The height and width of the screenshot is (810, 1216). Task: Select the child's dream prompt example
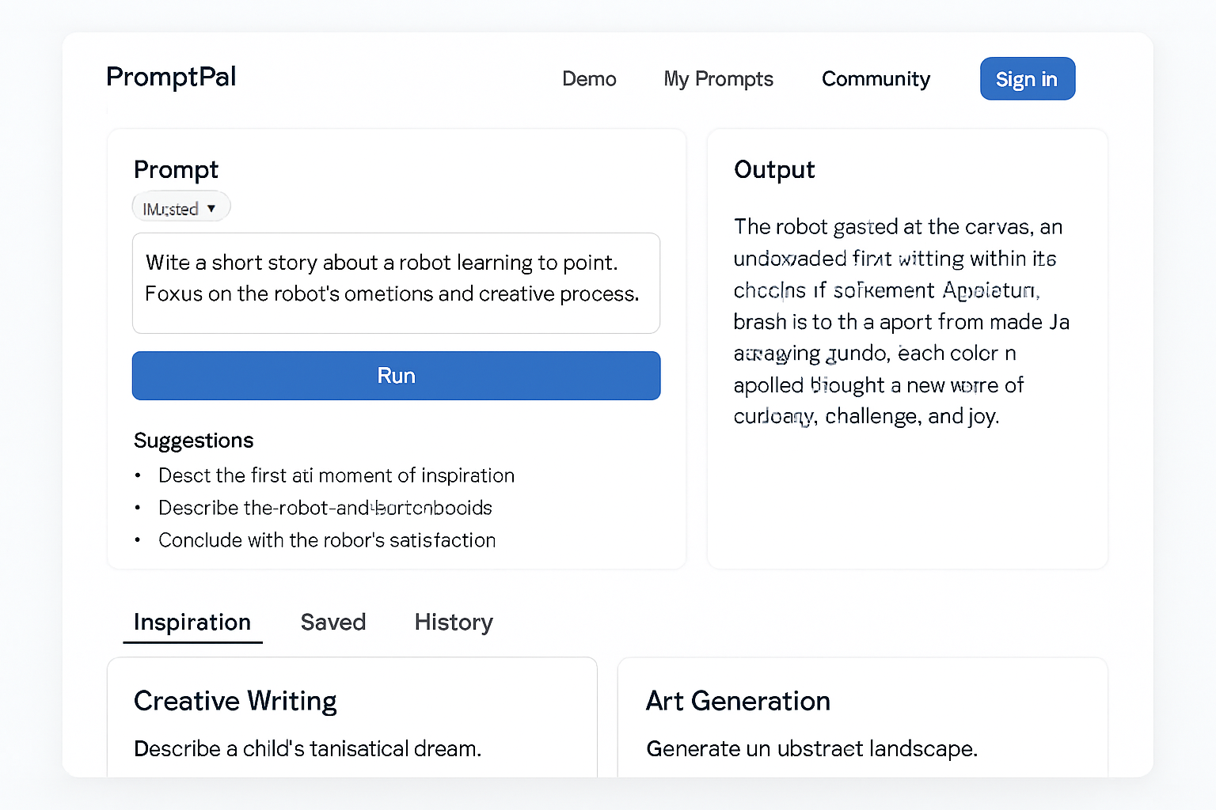(x=307, y=749)
